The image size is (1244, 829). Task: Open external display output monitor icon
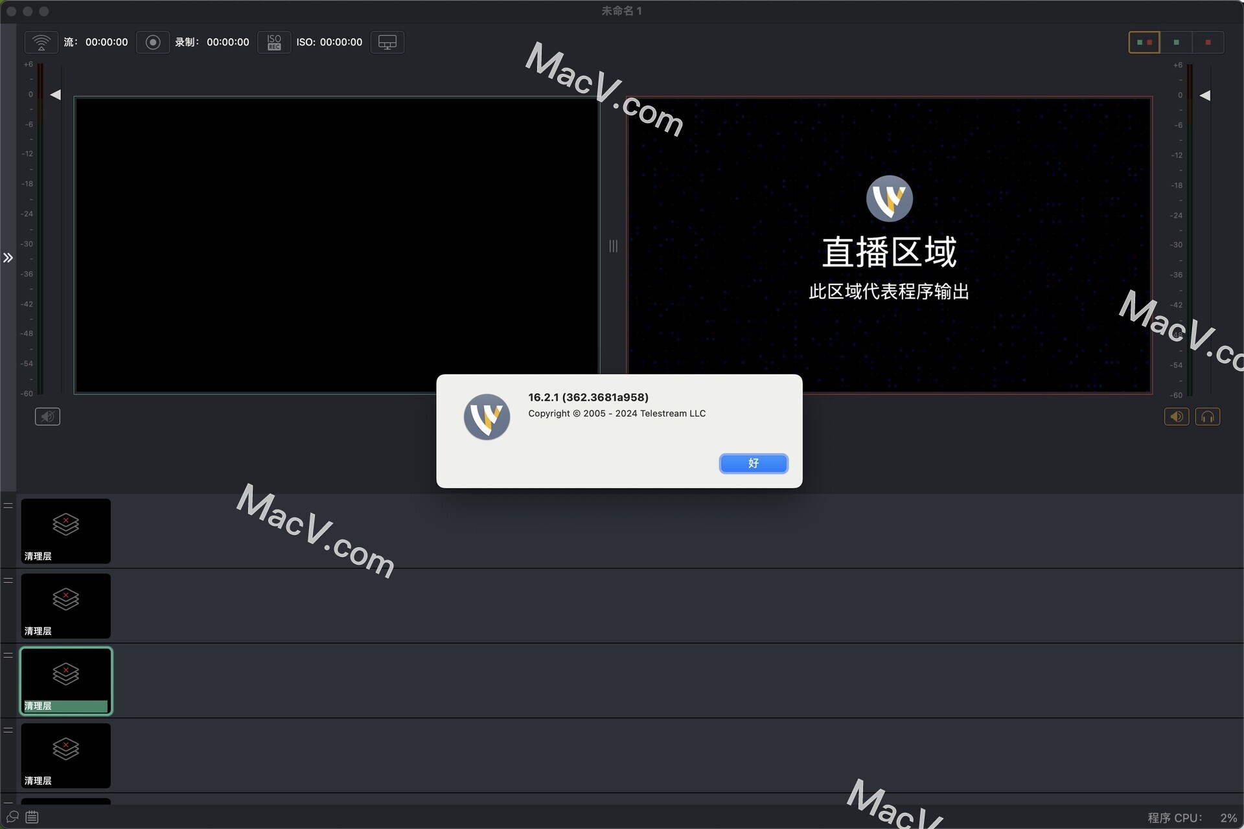point(387,42)
